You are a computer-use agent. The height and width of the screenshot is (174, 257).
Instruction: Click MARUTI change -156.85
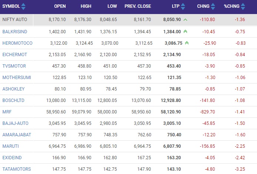pos(207,146)
